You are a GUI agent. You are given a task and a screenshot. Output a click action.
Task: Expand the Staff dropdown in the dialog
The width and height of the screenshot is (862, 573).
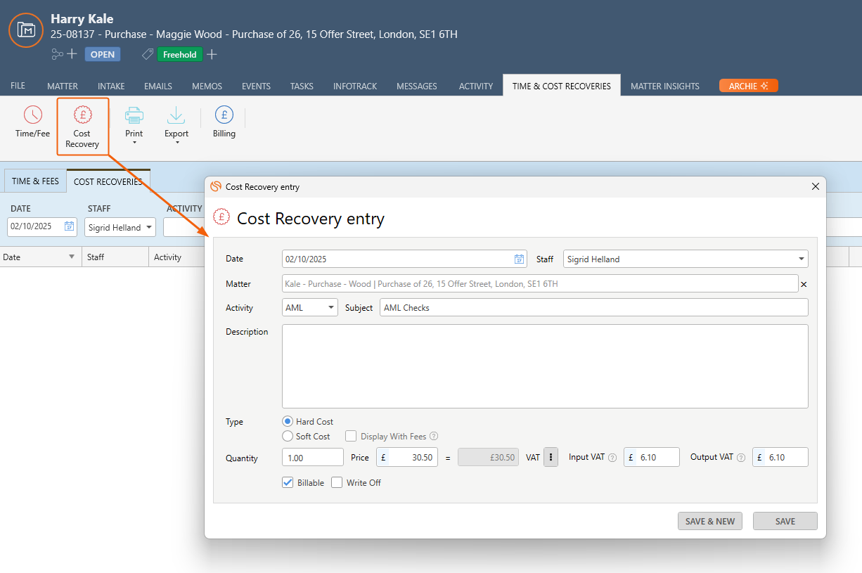[801, 259]
